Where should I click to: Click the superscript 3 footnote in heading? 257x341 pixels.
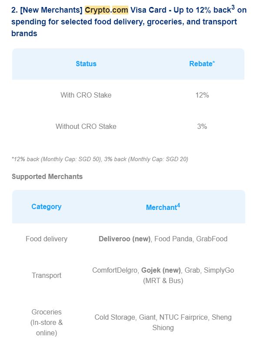(233, 7)
